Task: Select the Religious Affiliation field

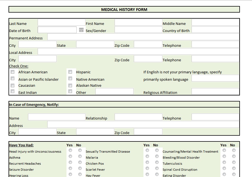Action: click(x=215, y=92)
